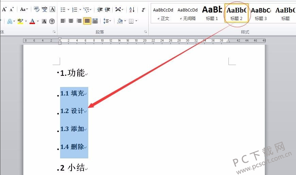Image resolution: width=296 pixels, height=175 pixels.
Task: Click heading '1.功能' in document
Action: pos(73,73)
